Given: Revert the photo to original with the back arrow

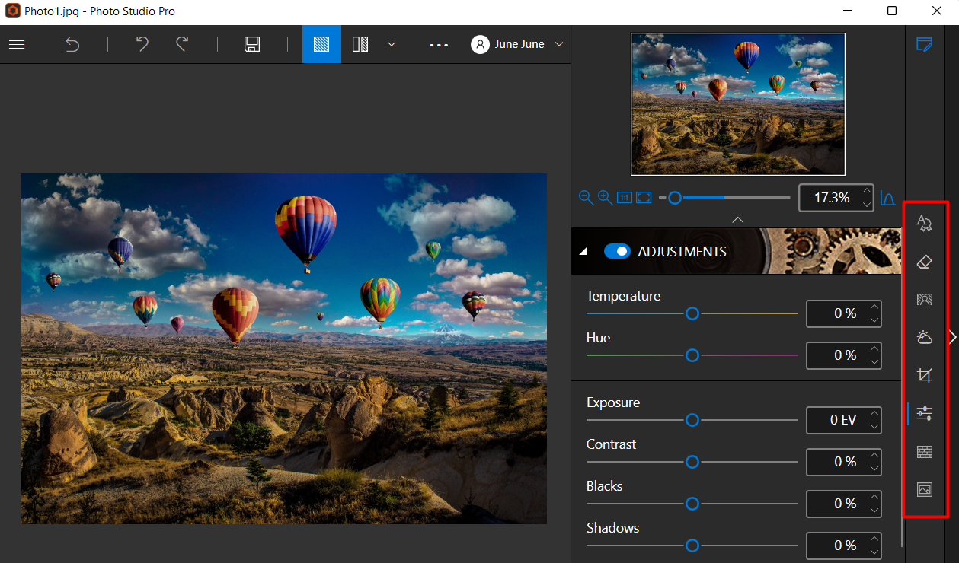Looking at the screenshot, I should tap(72, 44).
